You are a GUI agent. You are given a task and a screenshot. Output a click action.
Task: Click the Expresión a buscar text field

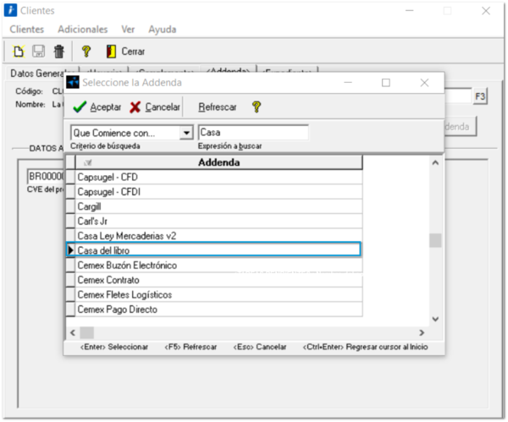pyautogui.click(x=252, y=133)
